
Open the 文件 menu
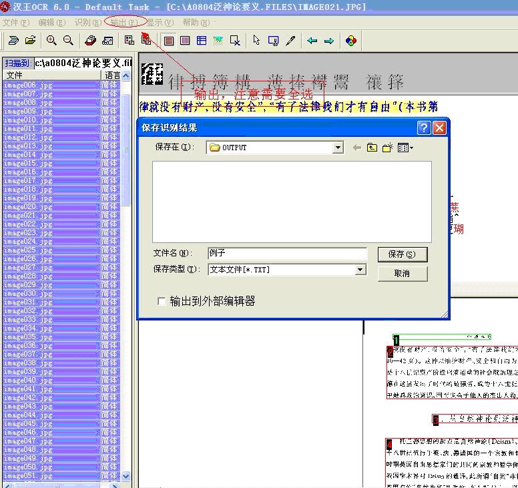[16, 23]
